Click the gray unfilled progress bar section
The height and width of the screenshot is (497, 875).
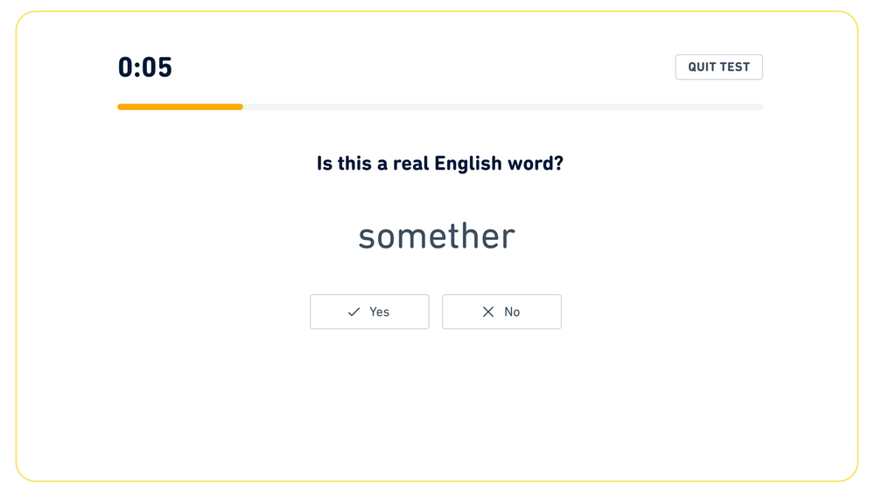coord(503,107)
